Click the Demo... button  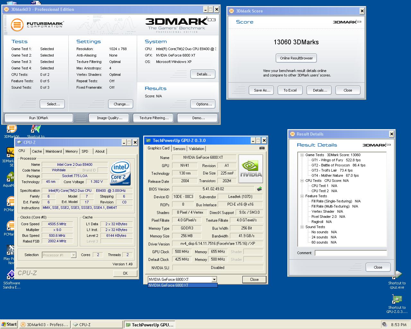click(198, 118)
